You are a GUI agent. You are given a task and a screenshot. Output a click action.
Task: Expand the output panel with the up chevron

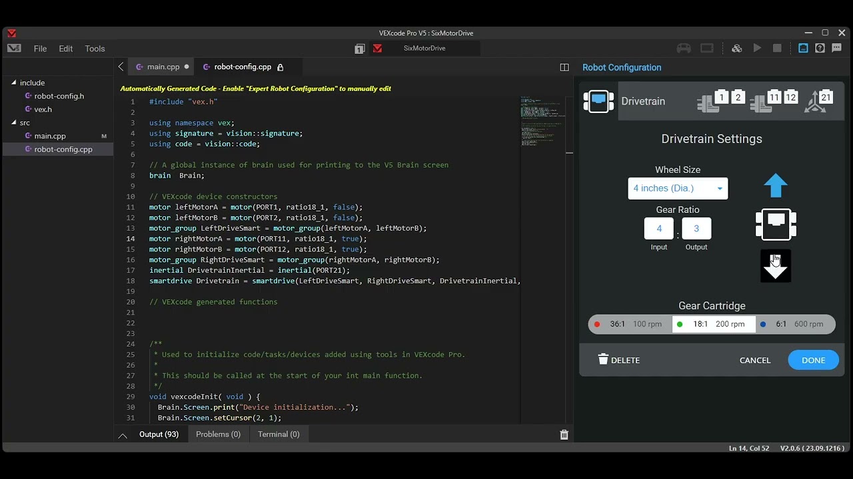coord(123,435)
